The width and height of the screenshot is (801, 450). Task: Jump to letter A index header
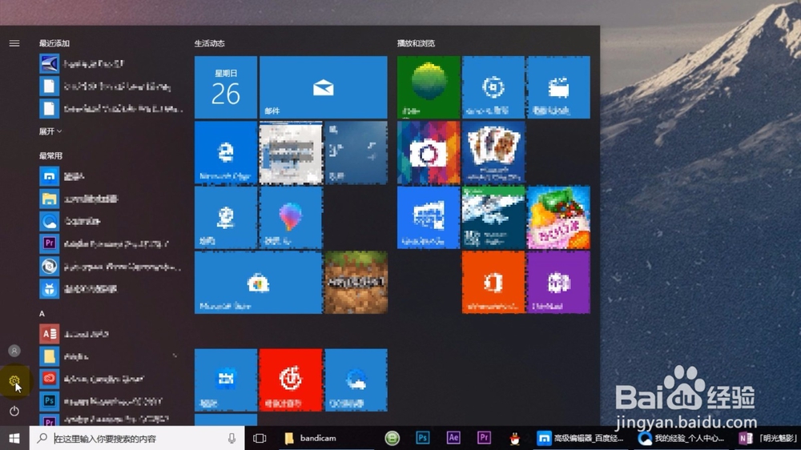tap(42, 314)
